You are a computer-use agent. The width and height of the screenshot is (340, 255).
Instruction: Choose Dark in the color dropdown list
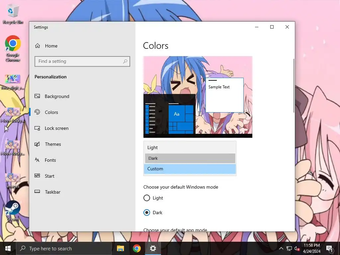click(190, 158)
